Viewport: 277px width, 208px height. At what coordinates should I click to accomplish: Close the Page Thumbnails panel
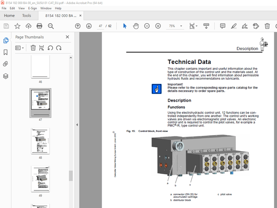tap(67, 37)
